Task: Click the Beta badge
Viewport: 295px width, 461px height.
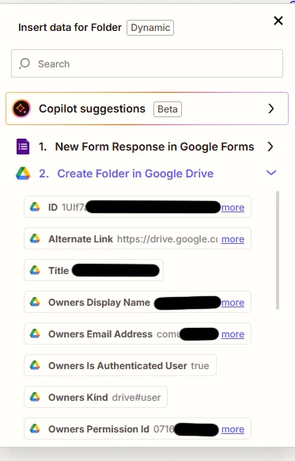Action: click(168, 109)
